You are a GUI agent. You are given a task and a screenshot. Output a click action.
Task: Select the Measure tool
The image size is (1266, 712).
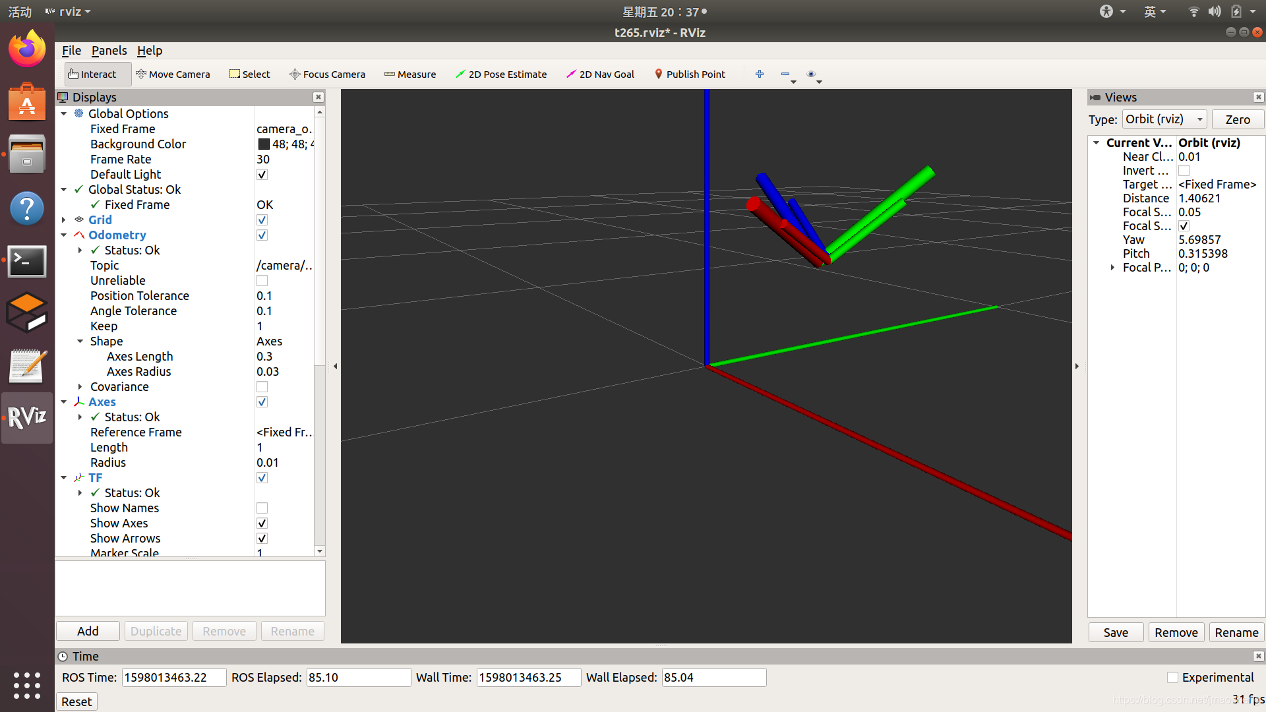pyautogui.click(x=410, y=74)
